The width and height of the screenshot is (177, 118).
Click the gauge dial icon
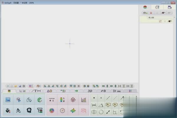pyautogui.click(x=62, y=110)
